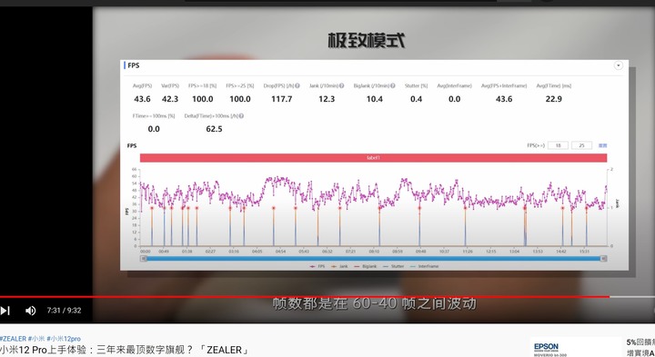Image resolution: width=655 pixels, height=357 pixels.
Task: Toggle the BigJank series in chart legend
Action: [365, 266]
